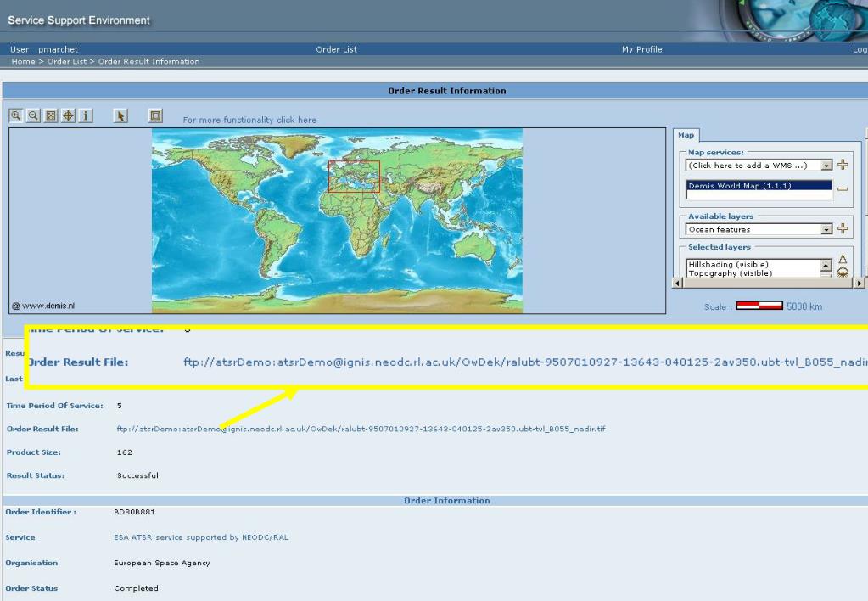Open Order List in navigation bar
868x601 pixels.
(x=337, y=49)
